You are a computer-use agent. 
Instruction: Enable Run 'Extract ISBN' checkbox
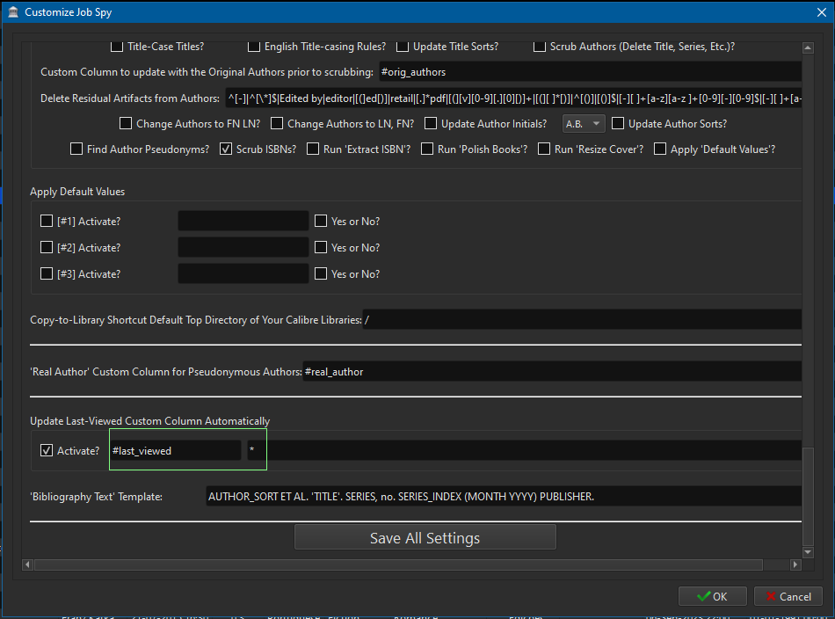coord(313,149)
